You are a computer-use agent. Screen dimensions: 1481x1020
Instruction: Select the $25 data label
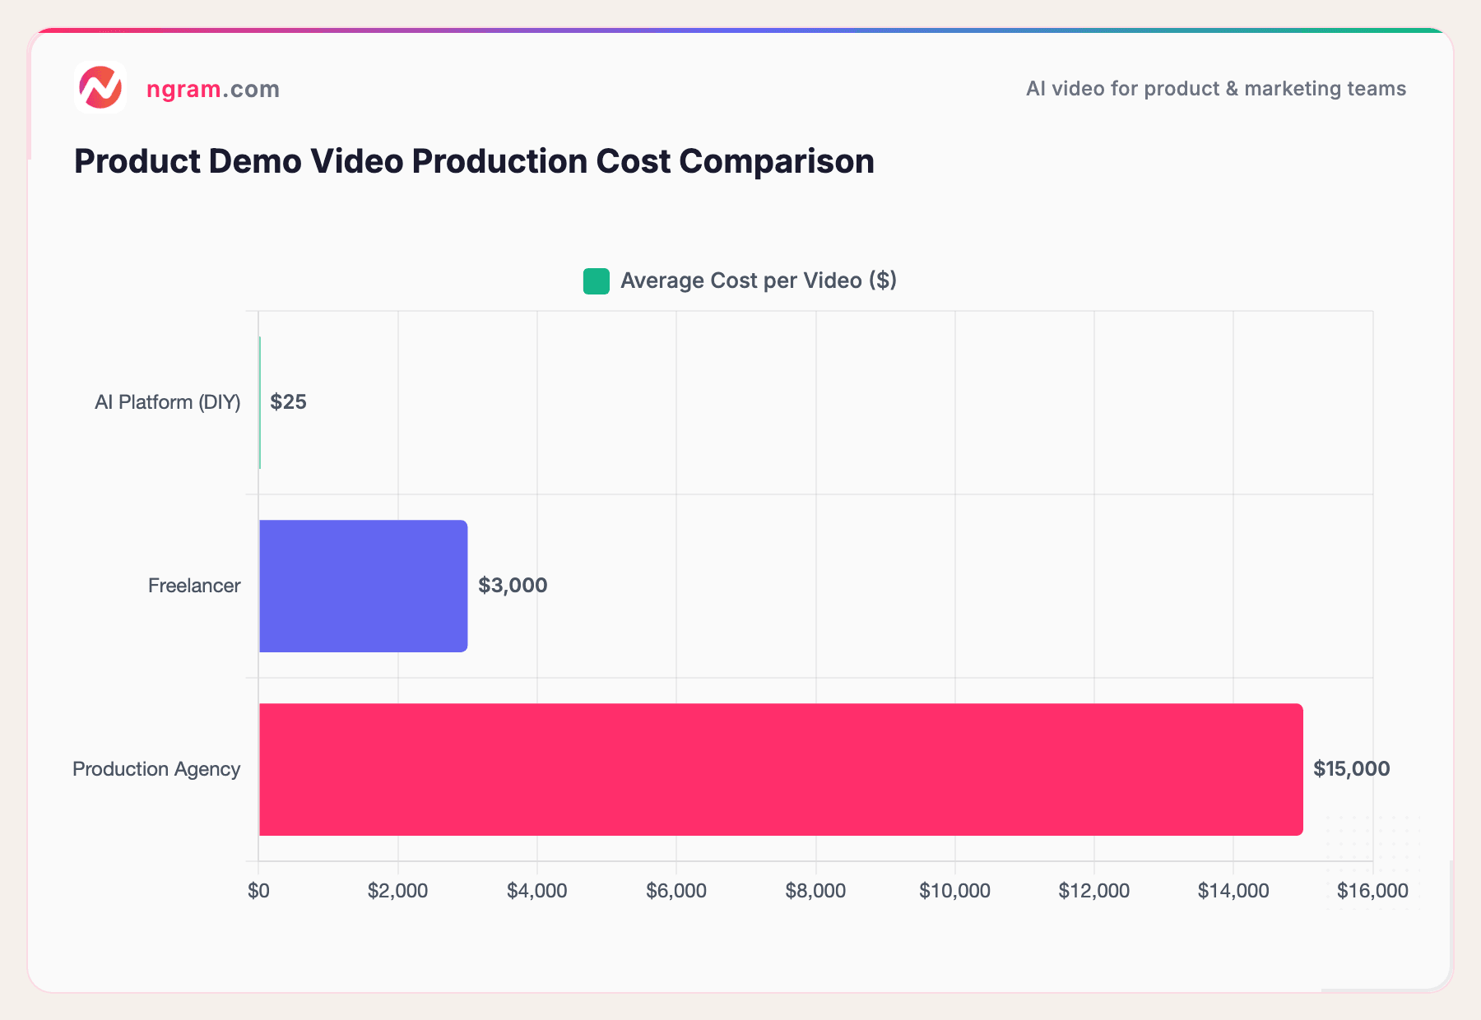click(x=287, y=402)
